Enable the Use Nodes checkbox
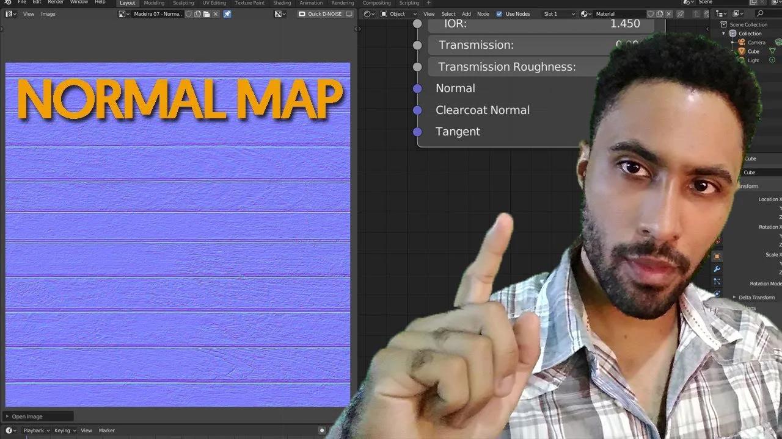This screenshot has width=782, height=439. click(499, 13)
